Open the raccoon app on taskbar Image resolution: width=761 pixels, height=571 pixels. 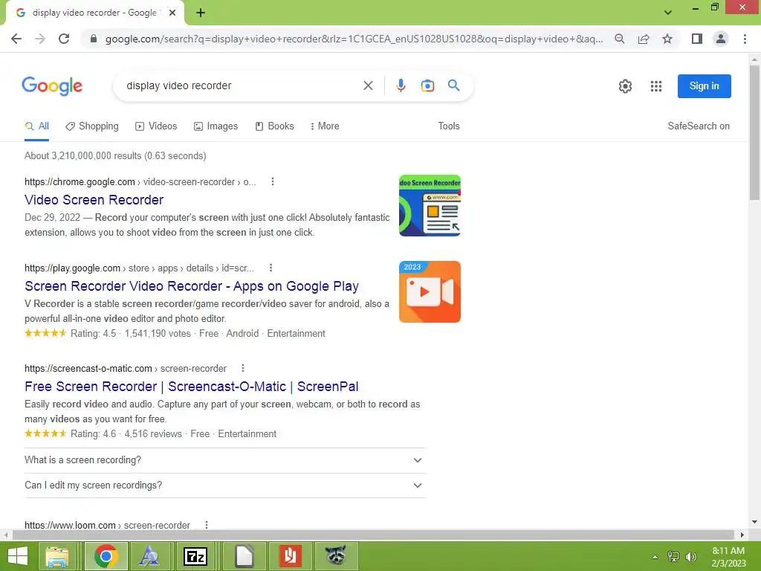click(x=336, y=556)
